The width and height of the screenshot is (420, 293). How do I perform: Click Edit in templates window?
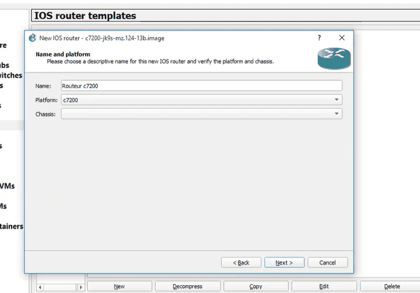(x=324, y=286)
